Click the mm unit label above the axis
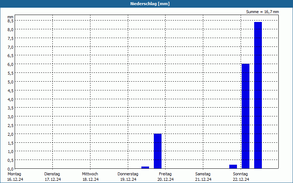Screen dimensions: 293x183 [11, 17]
